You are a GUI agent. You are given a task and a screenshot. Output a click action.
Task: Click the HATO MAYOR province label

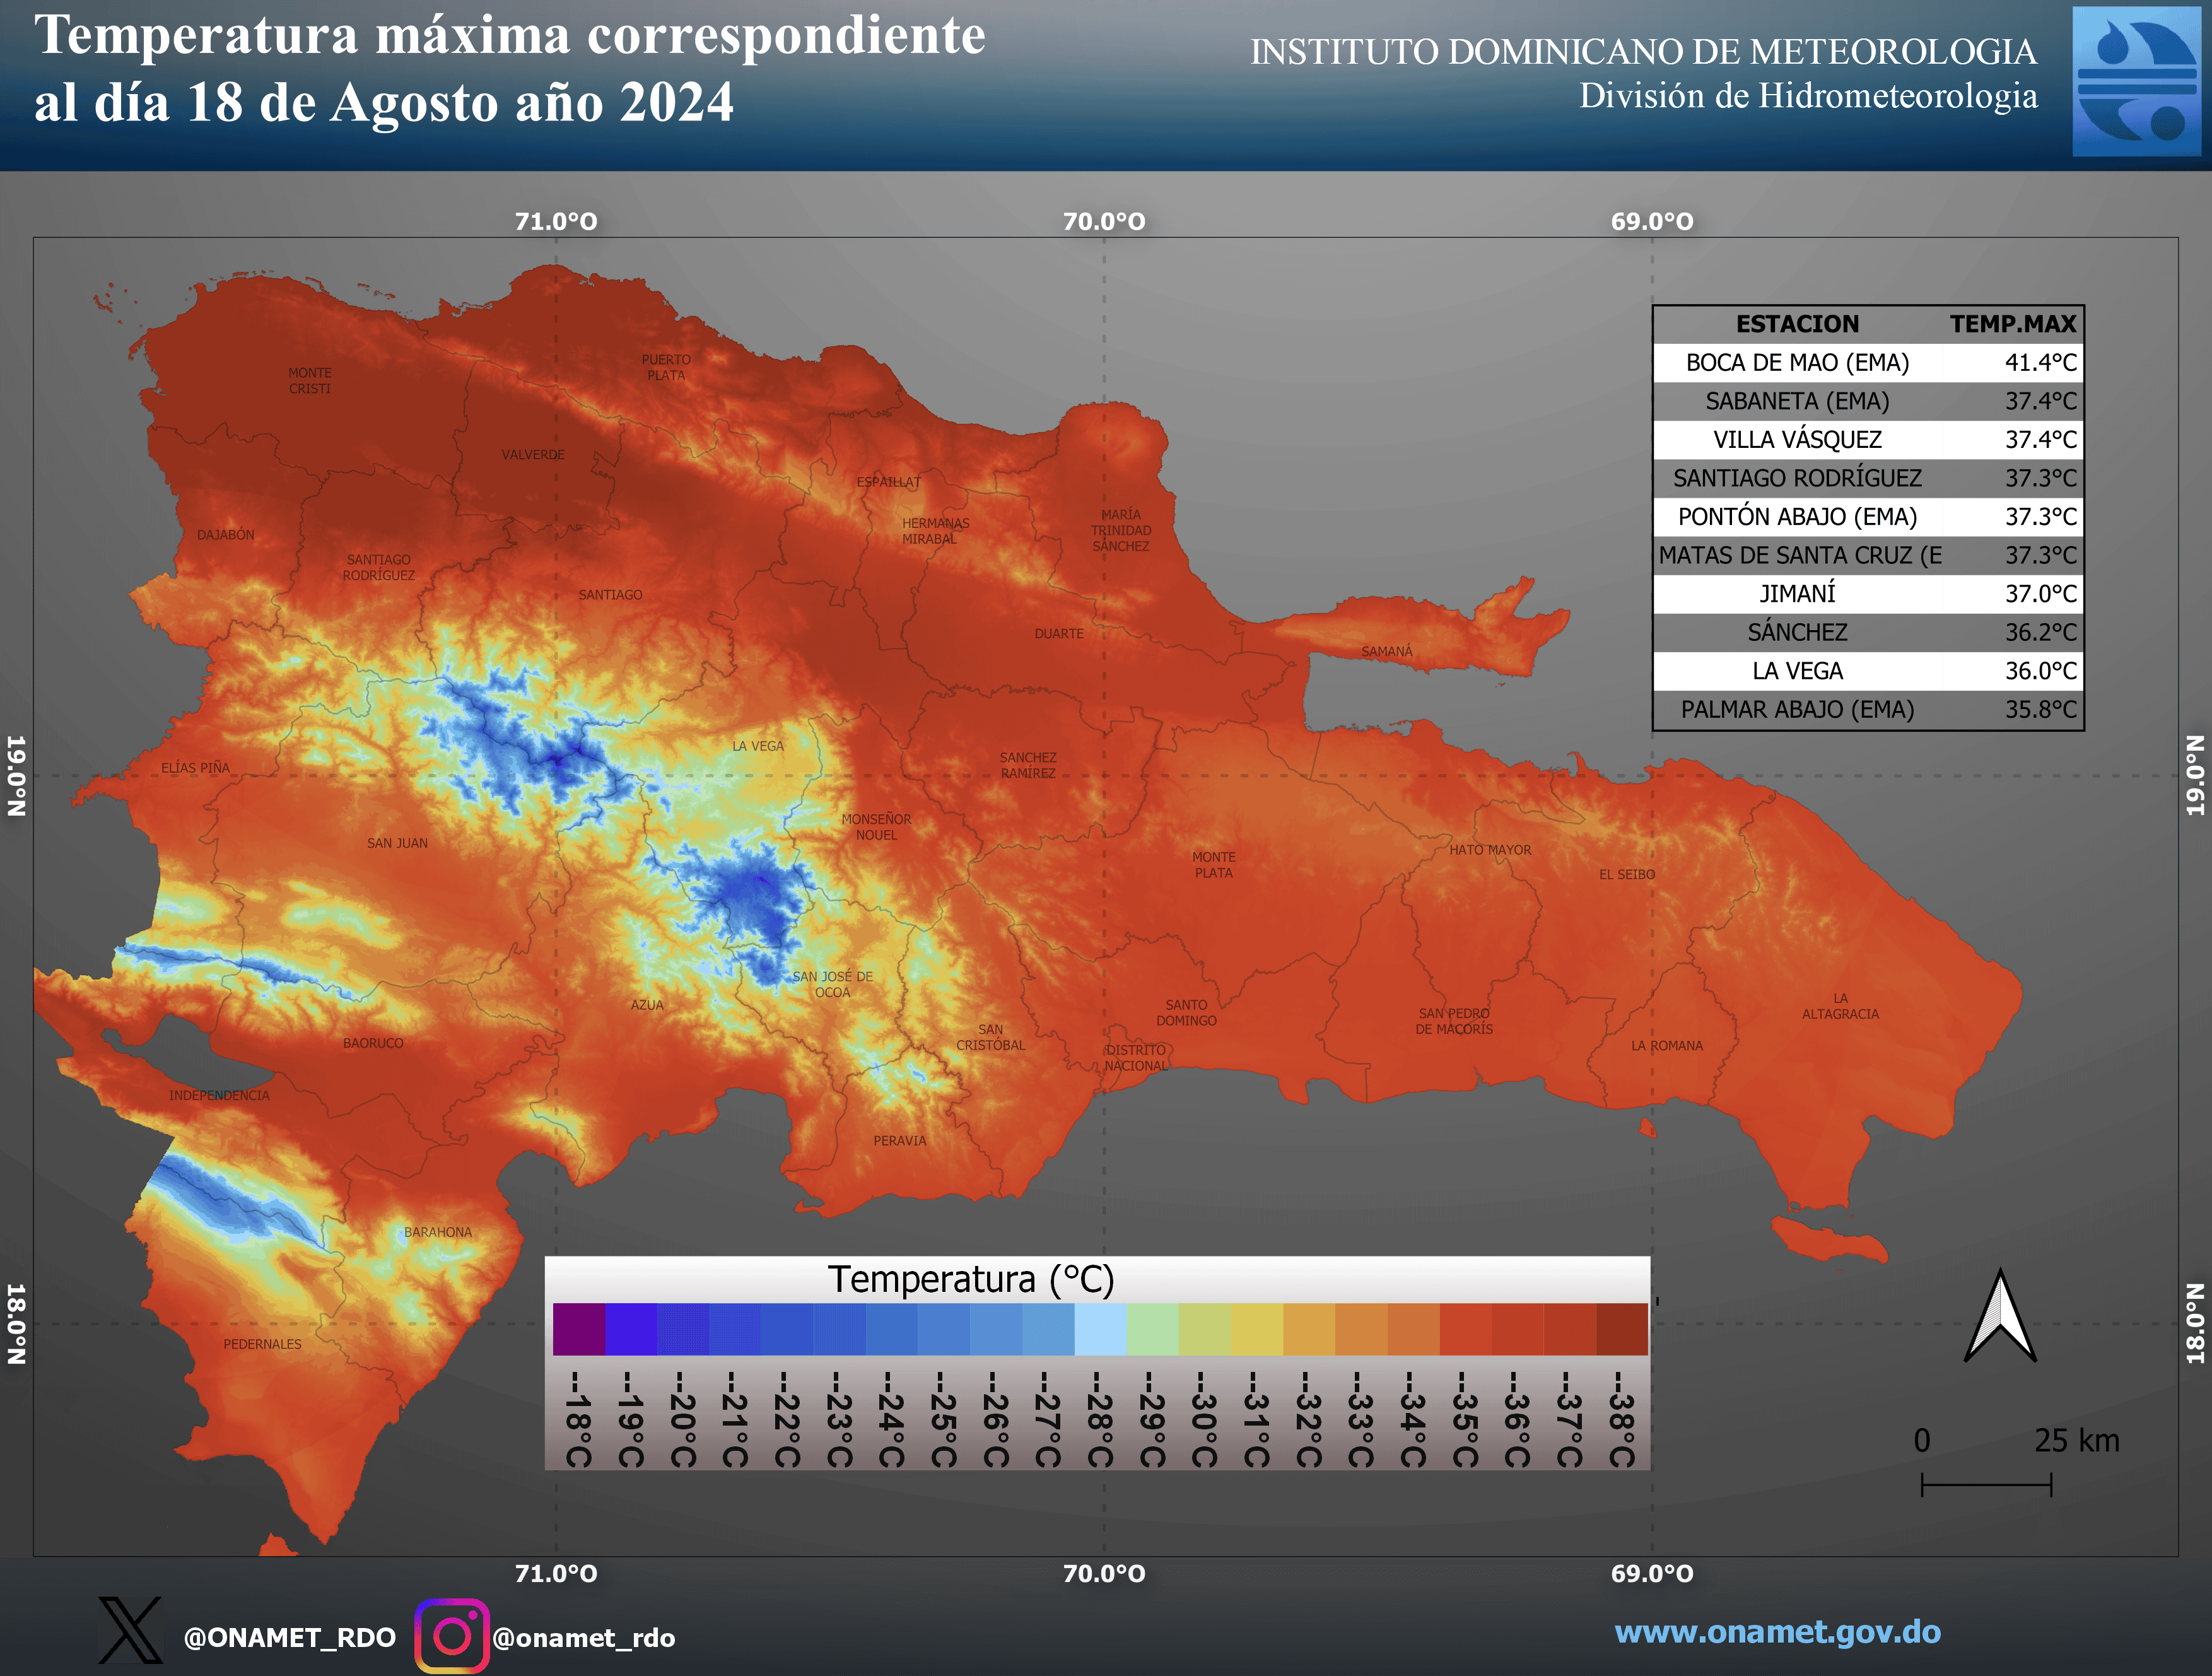point(1490,850)
